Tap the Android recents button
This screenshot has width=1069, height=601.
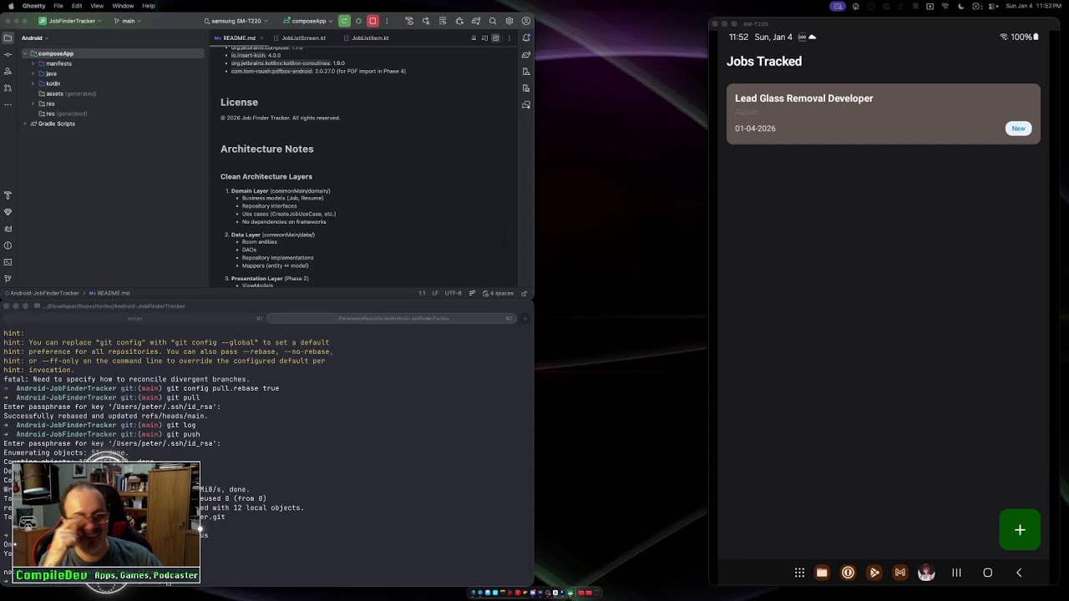[x=956, y=573]
